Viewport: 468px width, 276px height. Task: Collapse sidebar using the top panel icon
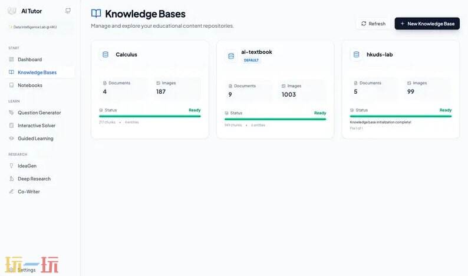(68, 11)
